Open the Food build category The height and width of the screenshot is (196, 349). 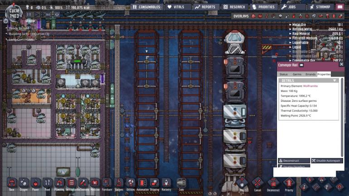pos(48,184)
